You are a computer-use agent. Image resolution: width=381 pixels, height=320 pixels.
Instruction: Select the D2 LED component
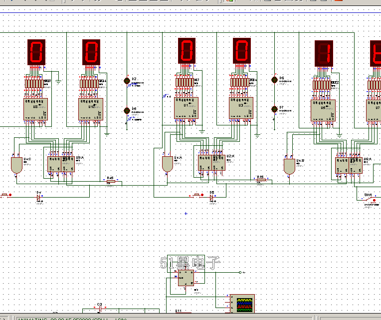coord(127,81)
